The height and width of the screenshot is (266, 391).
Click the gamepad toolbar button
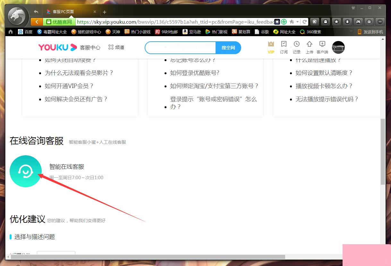(358, 22)
